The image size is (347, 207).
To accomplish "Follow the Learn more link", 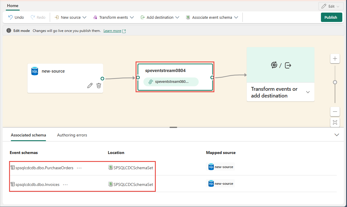I will click(x=112, y=31).
